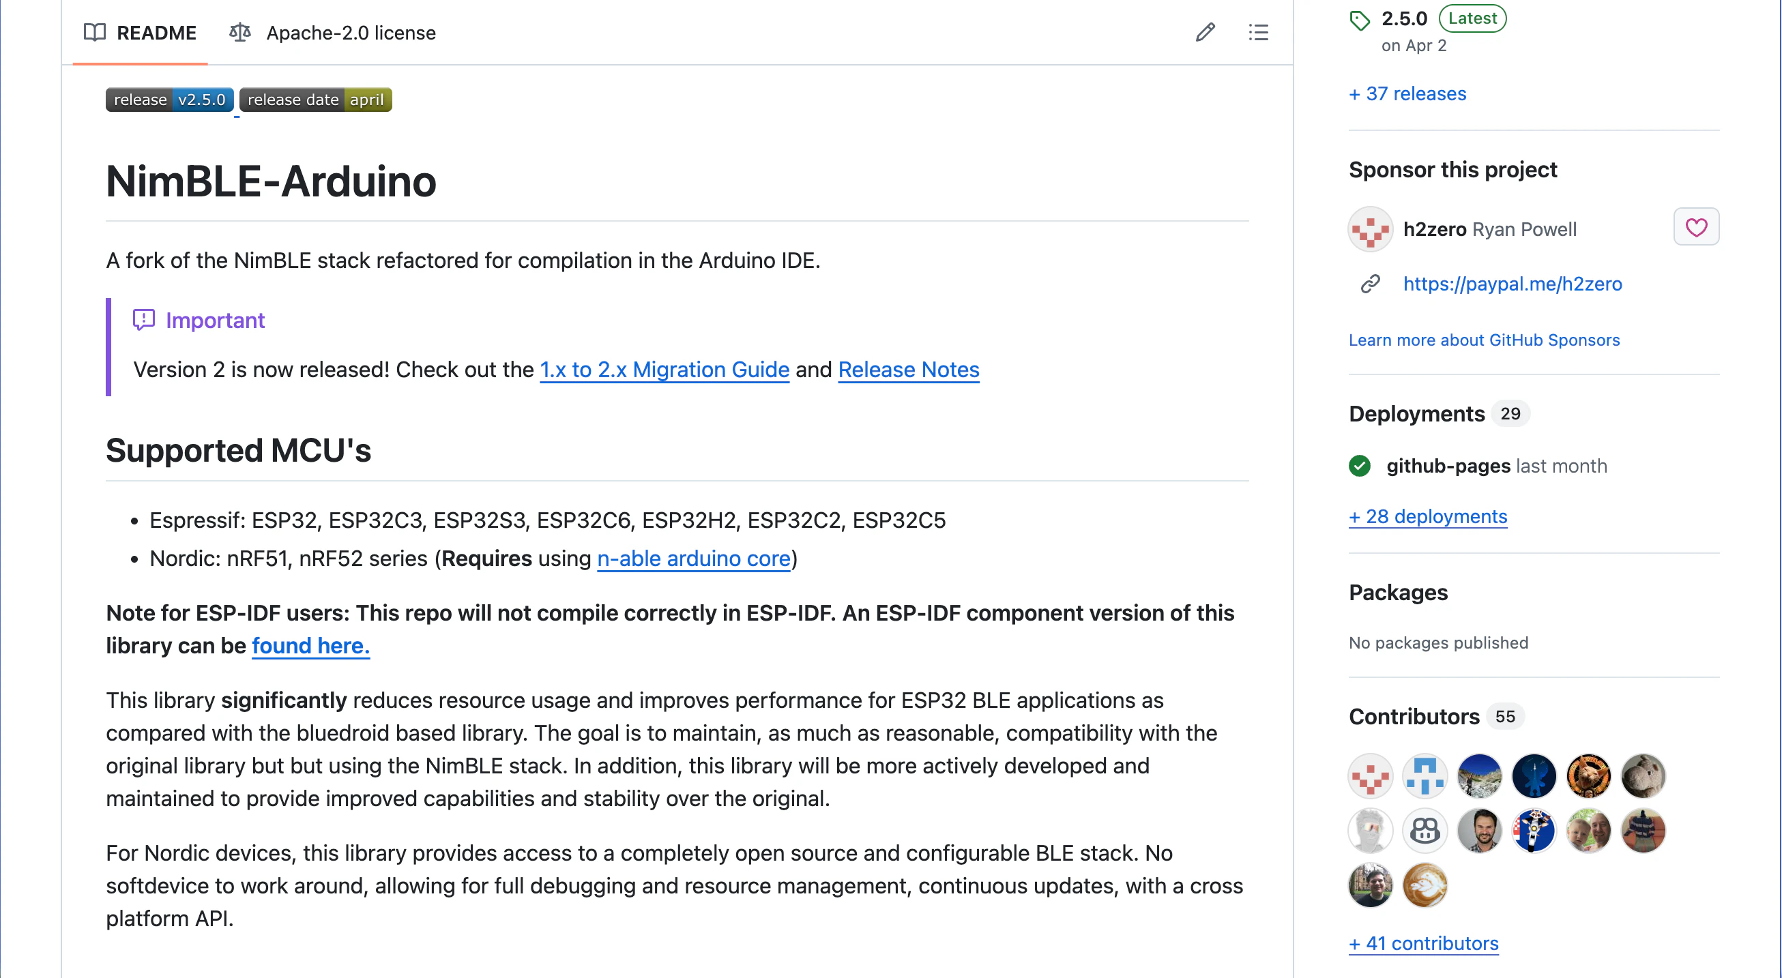Viewport: 1782px width, 978px height.
Task: Click the Deployments count 29
Action: click(1510, 413)
